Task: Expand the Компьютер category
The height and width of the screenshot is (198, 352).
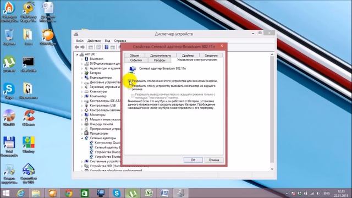Action: pos(82,96)
